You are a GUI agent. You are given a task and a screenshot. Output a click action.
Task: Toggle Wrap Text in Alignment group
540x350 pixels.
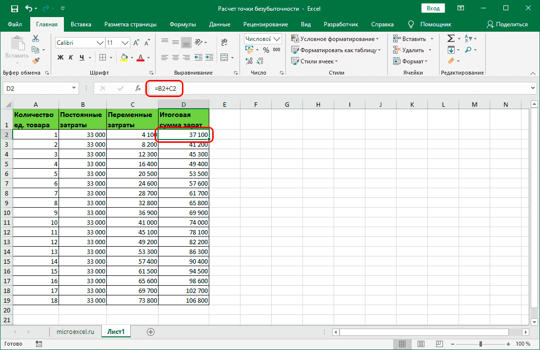pyautogui.click(x=224, y=42)
